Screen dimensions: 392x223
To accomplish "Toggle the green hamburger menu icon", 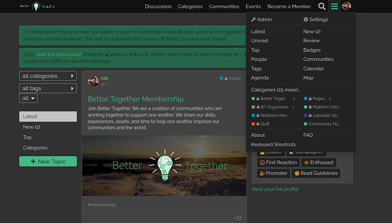I will click(x=334, y=6).
